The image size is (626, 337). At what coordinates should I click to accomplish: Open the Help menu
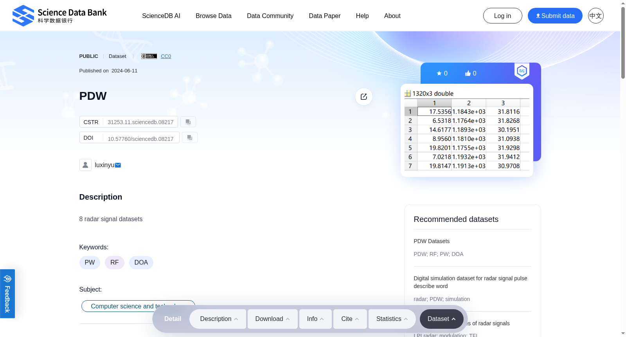click(362, 16)
